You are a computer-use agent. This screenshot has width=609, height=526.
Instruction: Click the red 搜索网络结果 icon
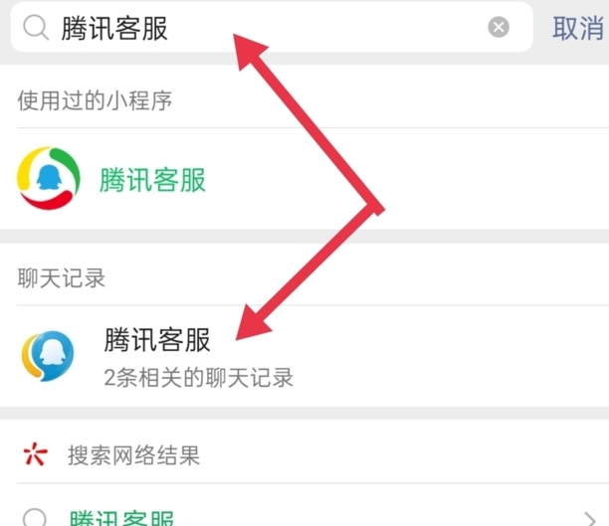coord(35,455)
